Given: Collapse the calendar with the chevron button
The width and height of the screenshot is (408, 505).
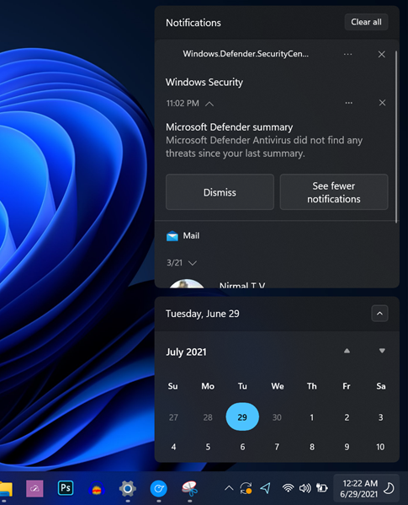Looking at the screenshot, I should pos(379,314).
